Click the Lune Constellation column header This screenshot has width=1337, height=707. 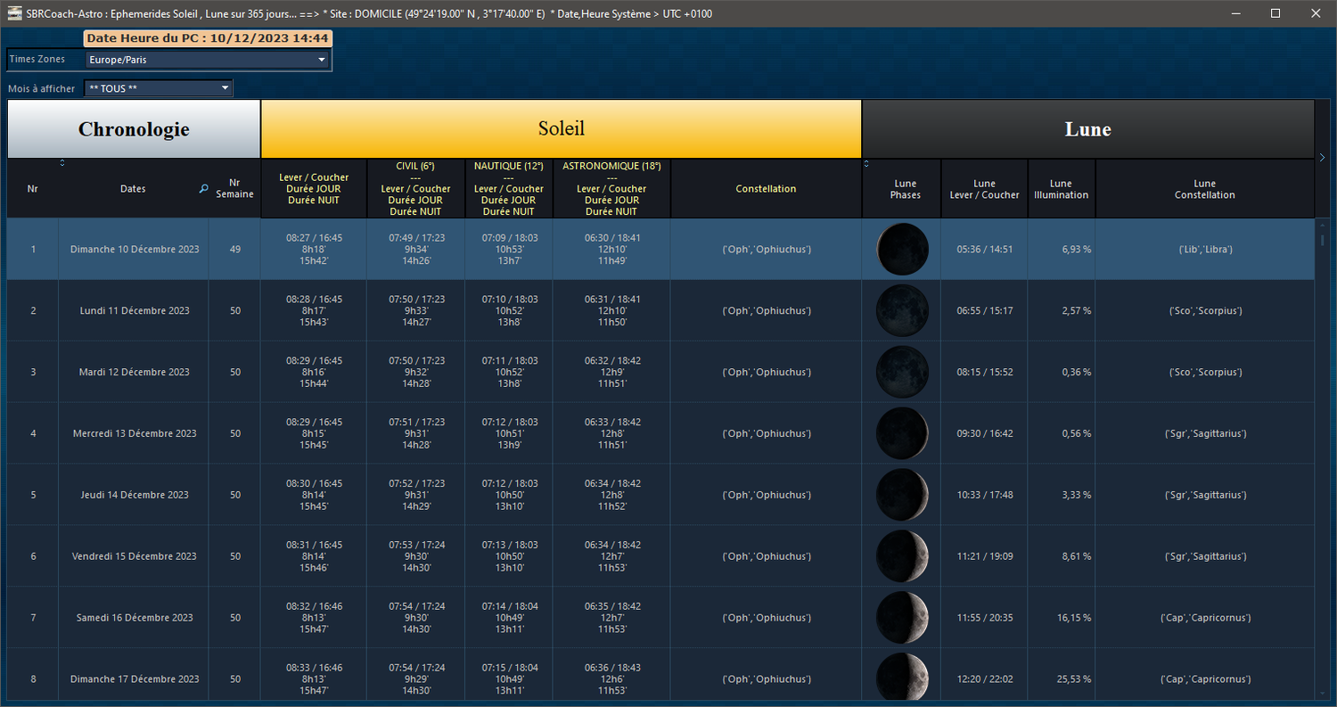click(1205, 189)
